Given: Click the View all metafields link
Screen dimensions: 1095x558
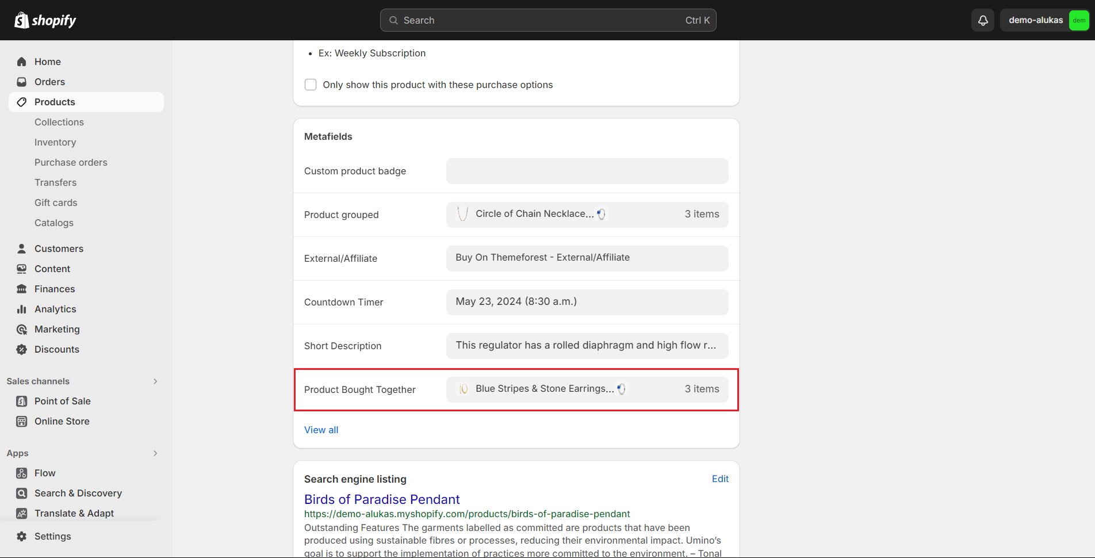Looking at the screenshot, I should pyautogui.click(x=321, y=430).
